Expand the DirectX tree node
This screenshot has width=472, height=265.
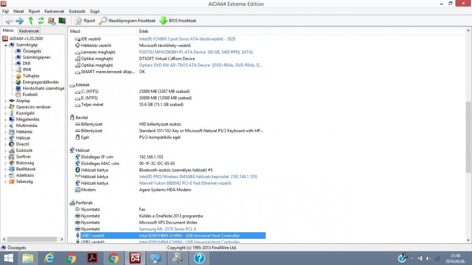[x=6, y=144]
